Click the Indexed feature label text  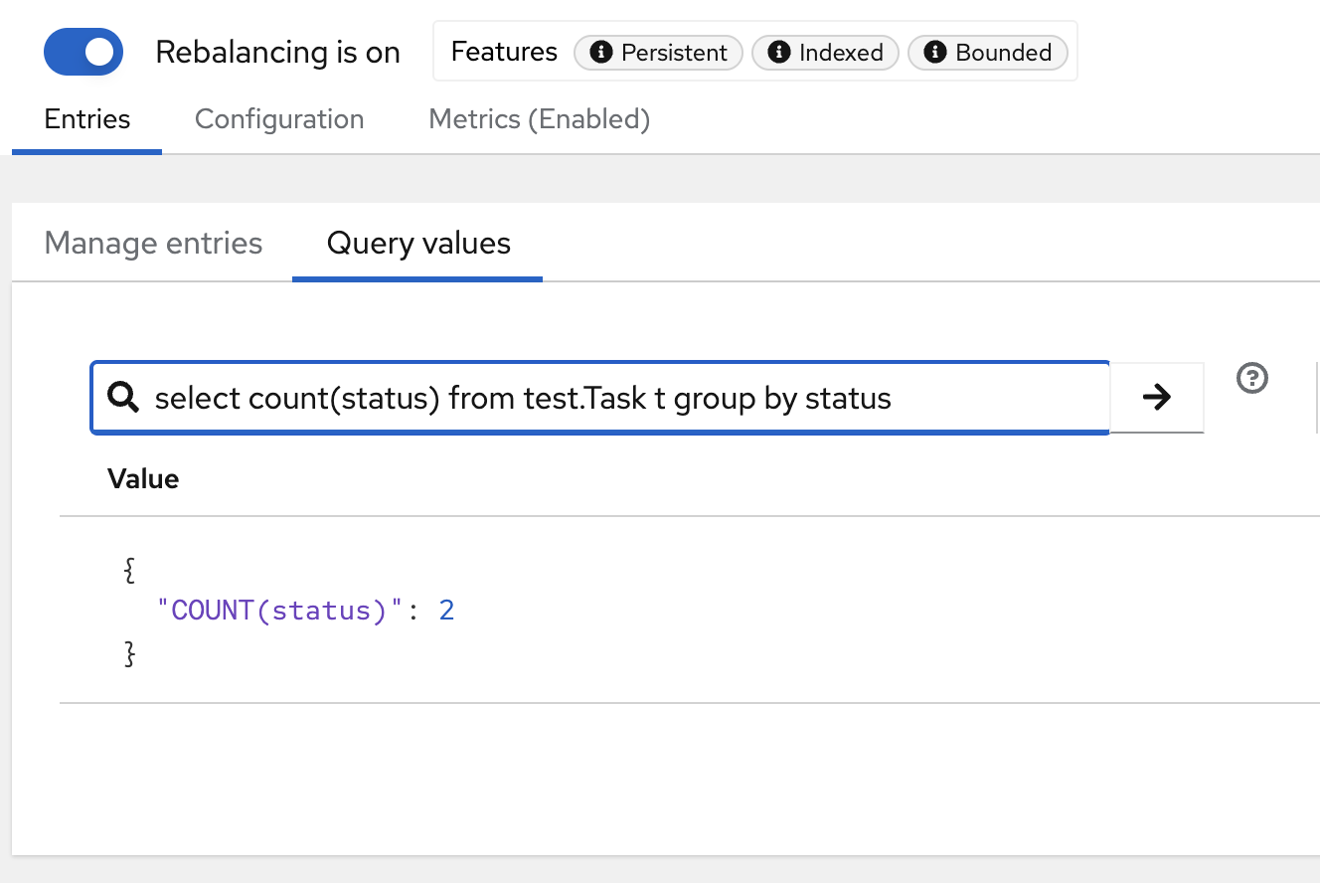[x=841, y=53]
